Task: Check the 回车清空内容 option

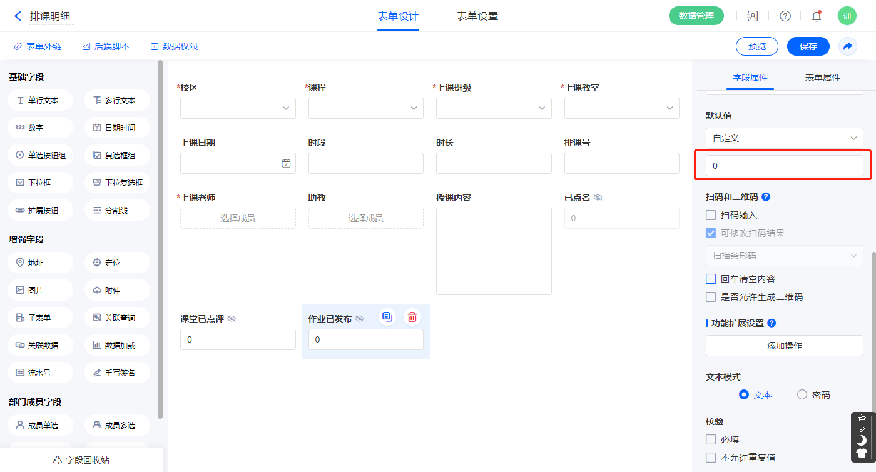Action: coord(711,279)
